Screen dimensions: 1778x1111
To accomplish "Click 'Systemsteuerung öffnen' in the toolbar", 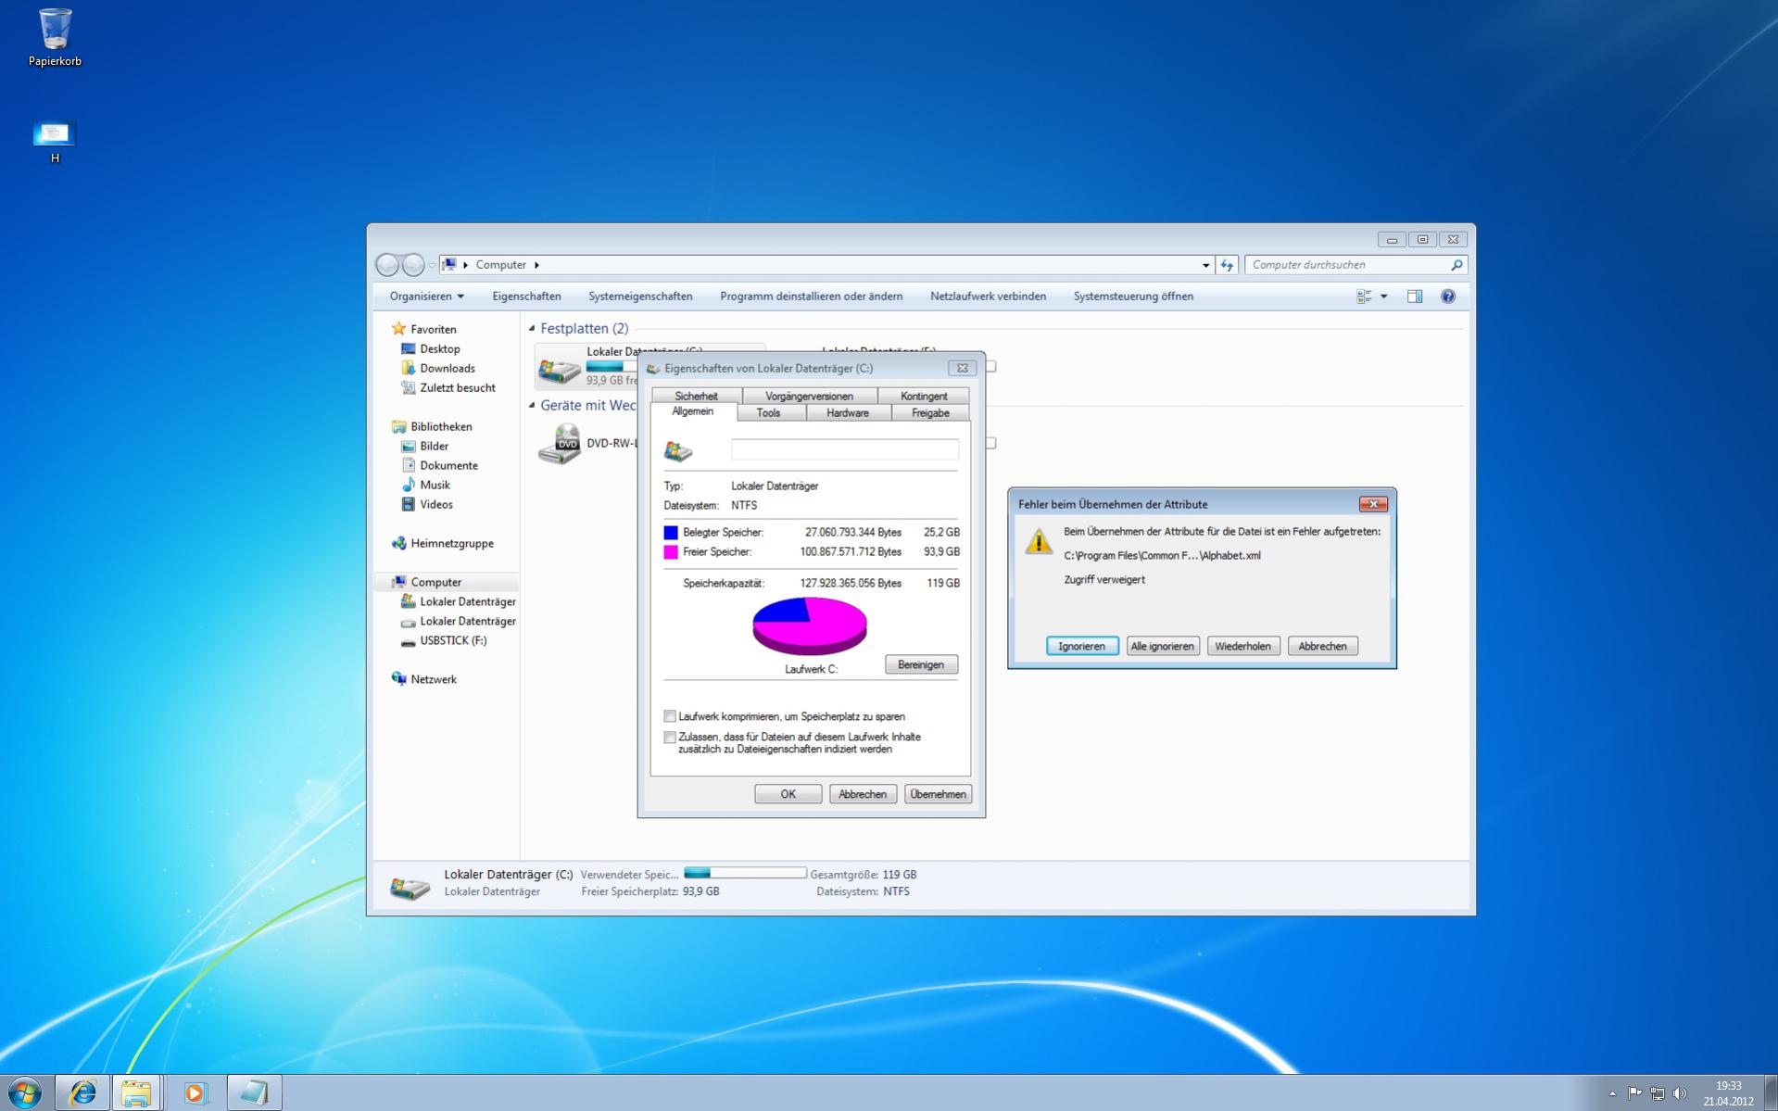I will [x=1133, y=297].
